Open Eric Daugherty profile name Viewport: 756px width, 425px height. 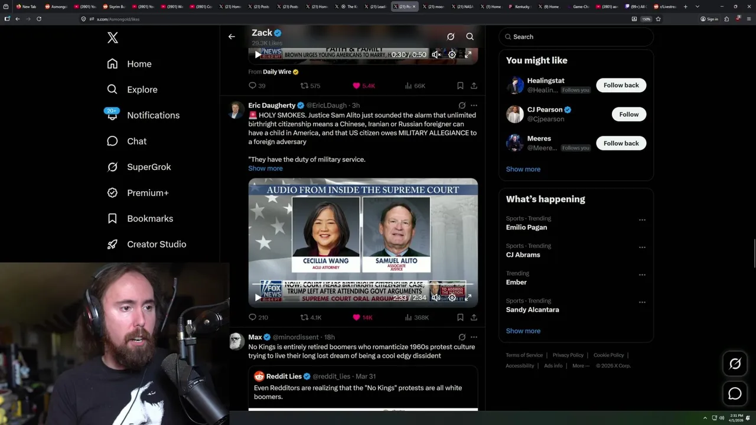click(x=272, y=105)
